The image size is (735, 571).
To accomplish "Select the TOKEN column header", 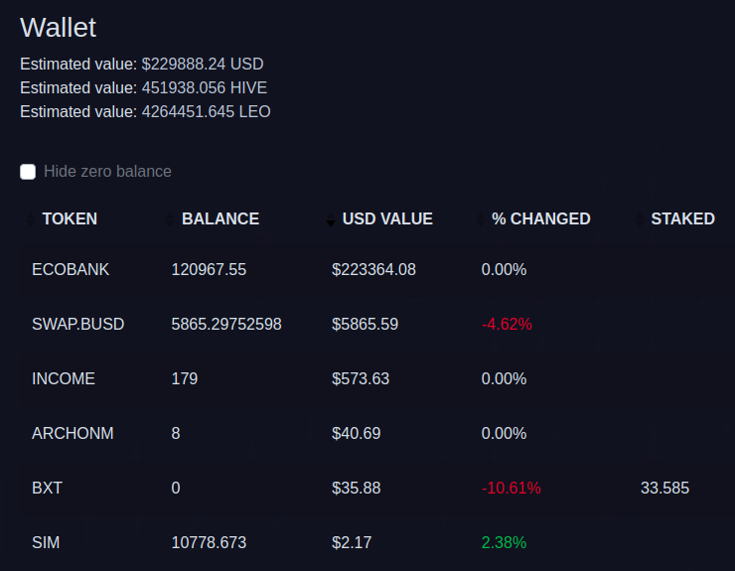I will tap(70, 218).
